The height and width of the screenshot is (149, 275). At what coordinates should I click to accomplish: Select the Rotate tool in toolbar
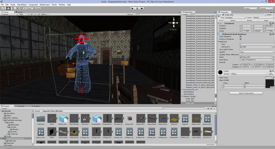click(13, 8)
